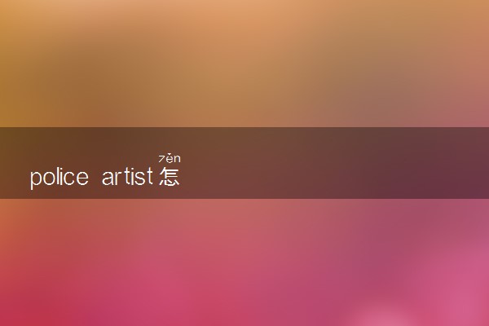Screen dimensions: 489x326
Task: Click the letter "e" ending "police"
Action: pos(82,178)
